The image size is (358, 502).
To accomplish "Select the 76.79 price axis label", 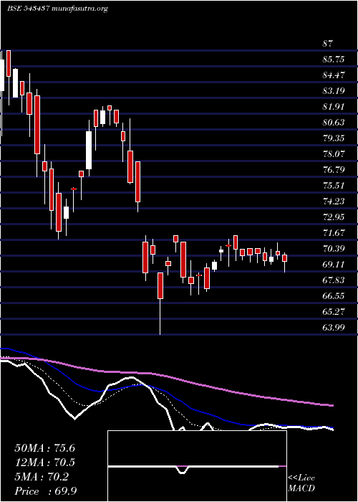I will 334,169.
